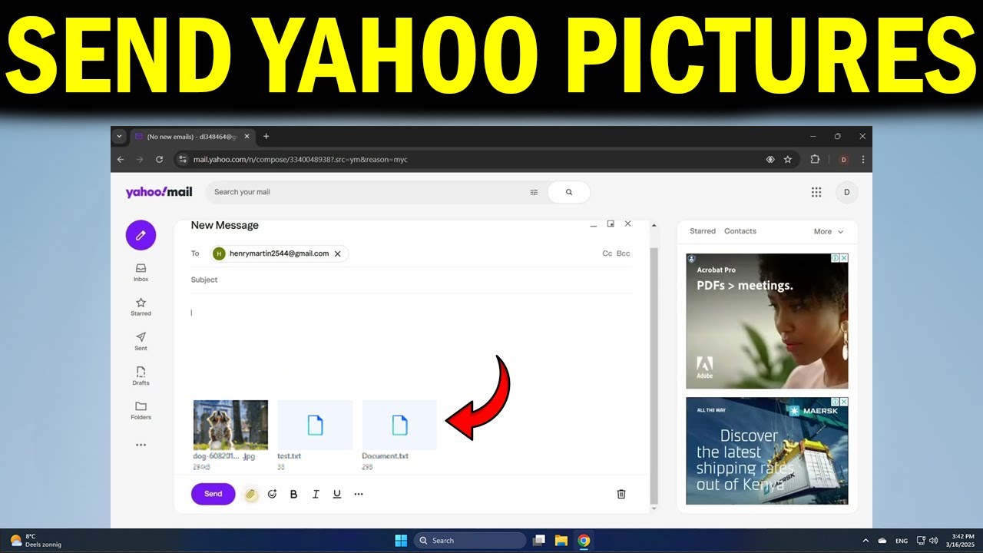
Task: Go back in browser
Action: point(121,160)
